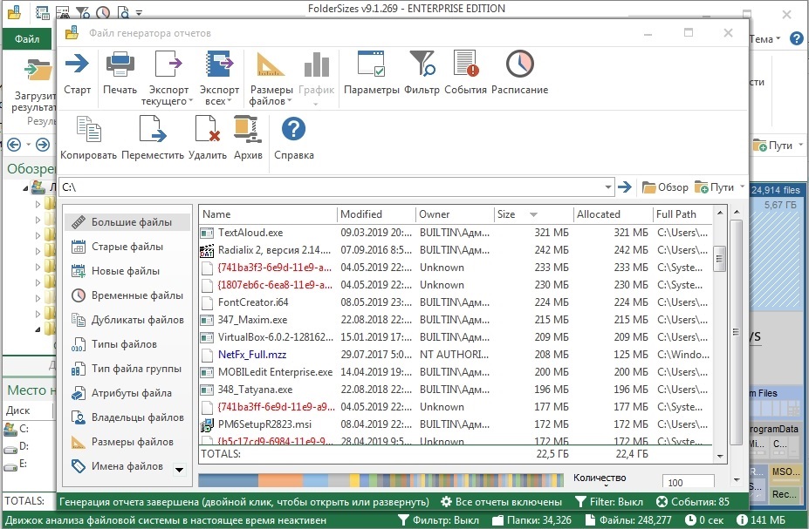Click the Обзор browse button
Screen dimensions: 809x529
[x=665, y=187]
